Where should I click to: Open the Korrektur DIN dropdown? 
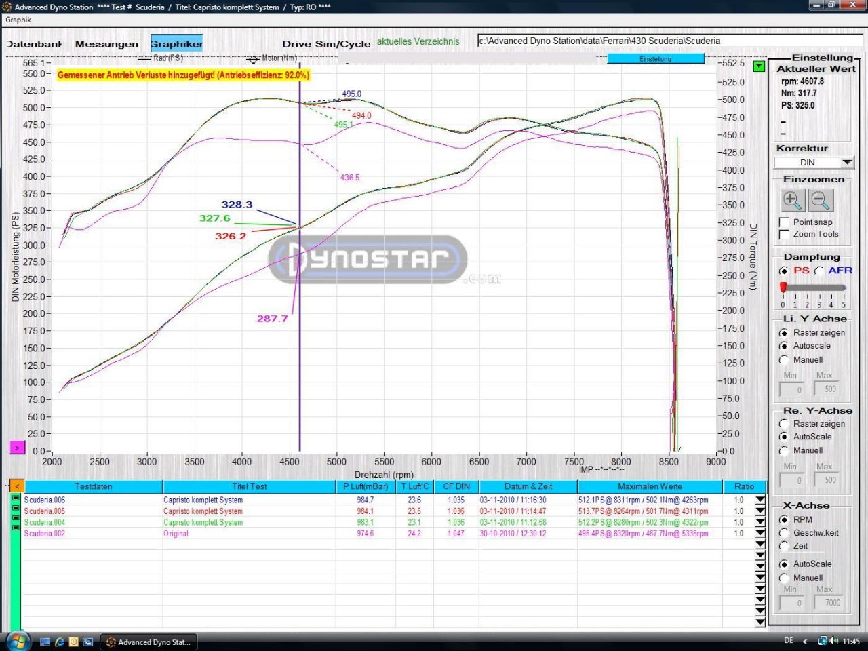point(847,163)
